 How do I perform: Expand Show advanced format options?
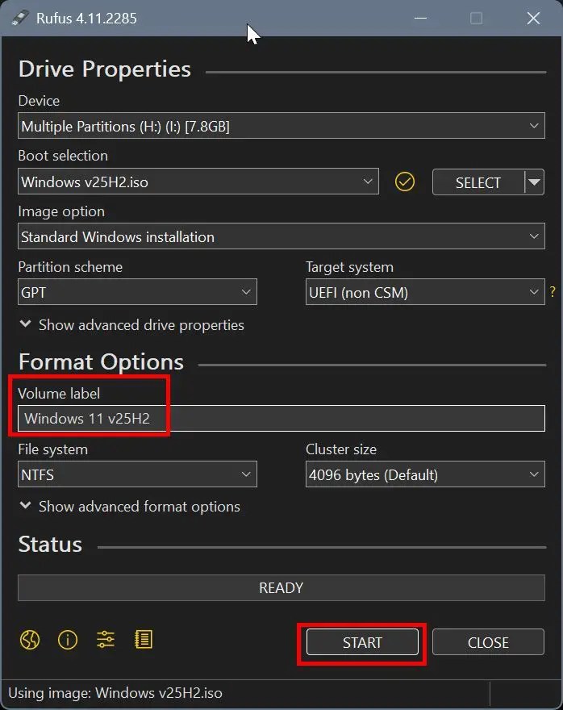pyautogui.click(x=130, y=506)
